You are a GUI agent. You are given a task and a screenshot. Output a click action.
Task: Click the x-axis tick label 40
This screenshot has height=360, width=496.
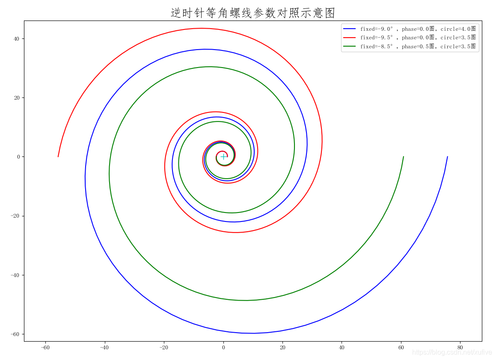pos(342,348)
